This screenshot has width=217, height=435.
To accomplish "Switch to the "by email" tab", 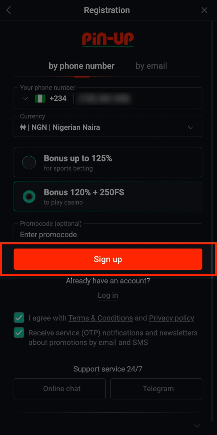I will pyautogui.click(x=151, y=66).
